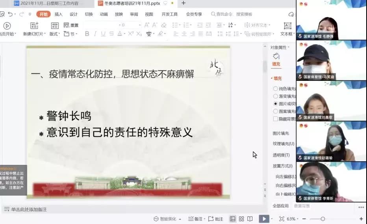
Task: Start slideshow from current slide icon
Action: pos(264,219)
